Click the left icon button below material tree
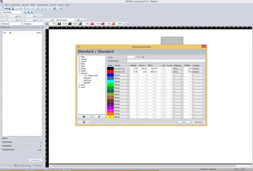 (84, 117)
